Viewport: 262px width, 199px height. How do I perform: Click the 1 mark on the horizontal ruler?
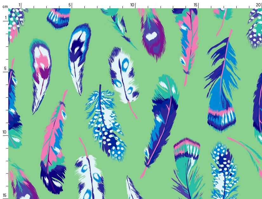pyautogui.click(x=19, y=5)
